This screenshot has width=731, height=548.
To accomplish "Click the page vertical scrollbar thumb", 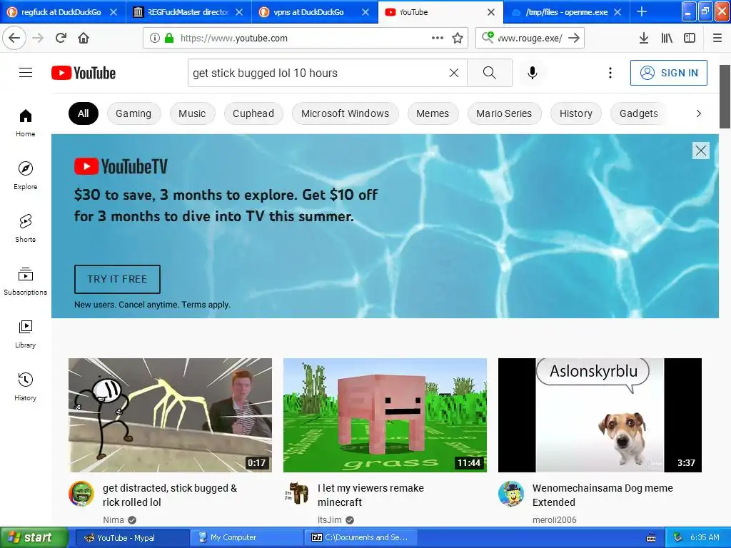I will (x=725, y=96).
